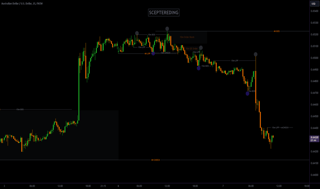320x189 pixels.
Task: Click the 0.64400 price axis label
Action: (x=314, y=128)
